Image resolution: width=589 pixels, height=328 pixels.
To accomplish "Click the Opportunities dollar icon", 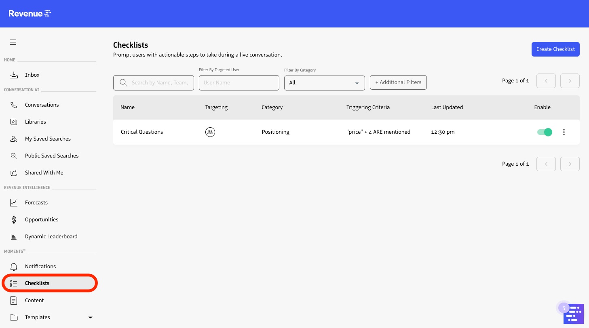I will click(14, 219).
